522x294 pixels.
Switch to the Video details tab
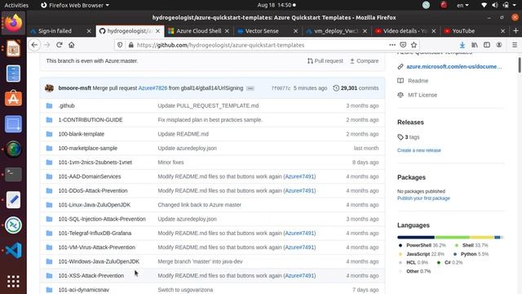click(405, 31)
